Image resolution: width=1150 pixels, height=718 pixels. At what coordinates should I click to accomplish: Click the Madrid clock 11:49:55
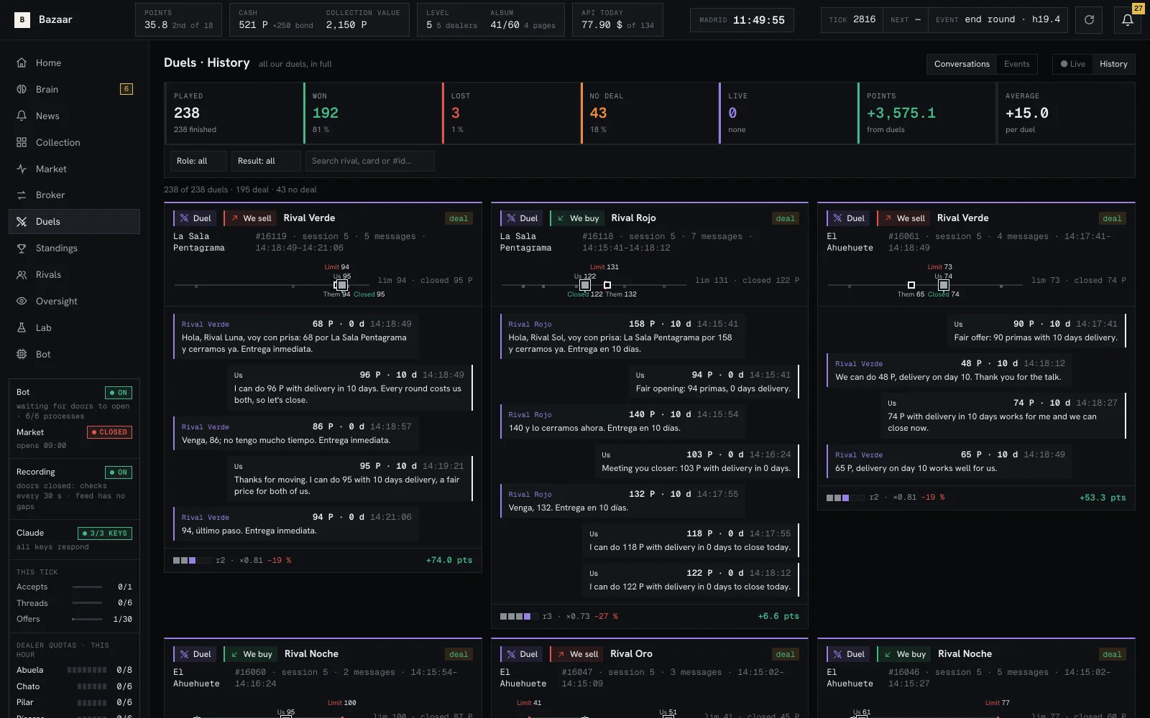click(742, 20)
